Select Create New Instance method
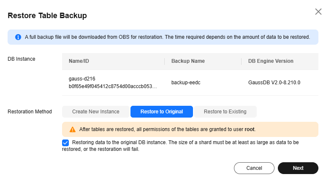 point(95,112)
